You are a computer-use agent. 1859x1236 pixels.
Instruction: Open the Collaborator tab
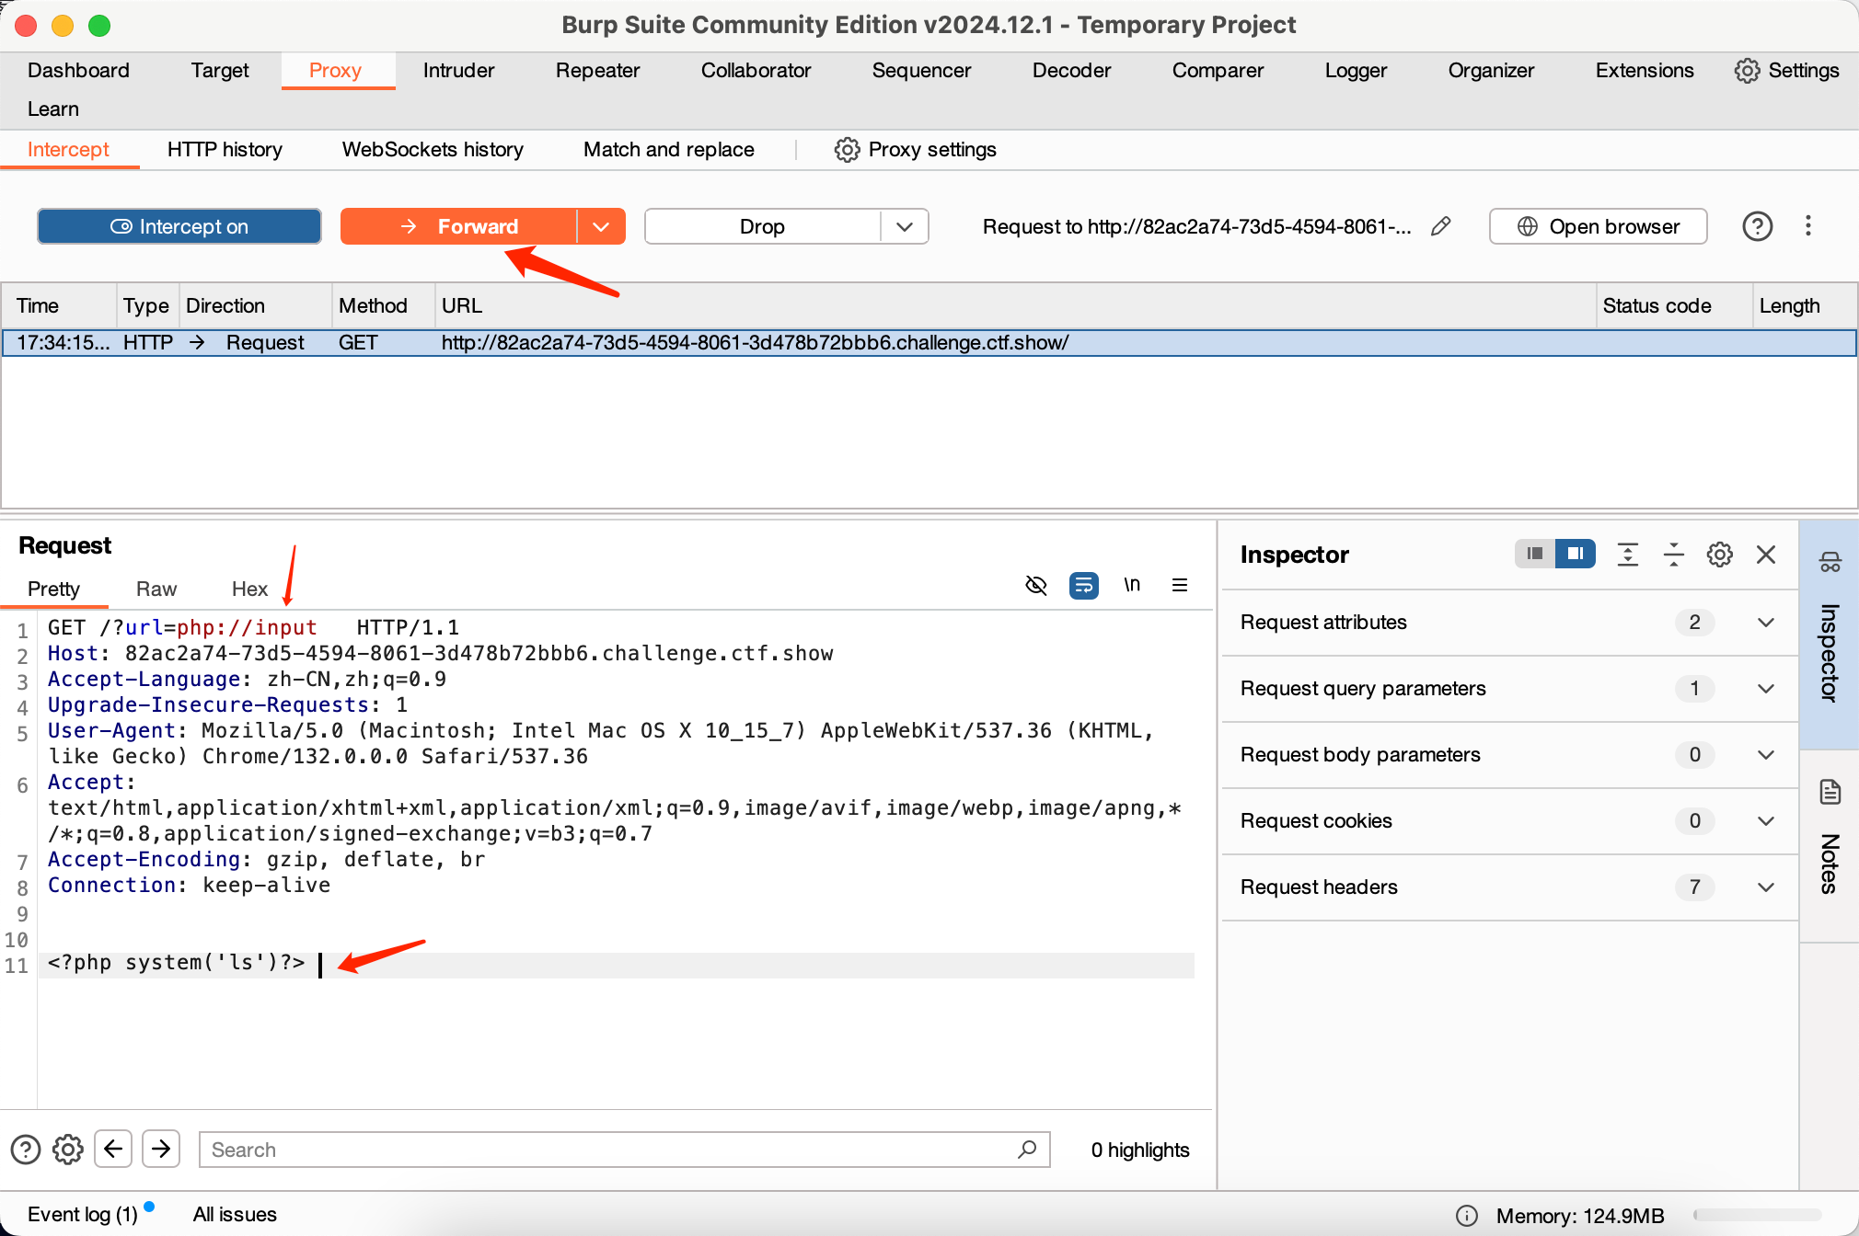[756, 71]
